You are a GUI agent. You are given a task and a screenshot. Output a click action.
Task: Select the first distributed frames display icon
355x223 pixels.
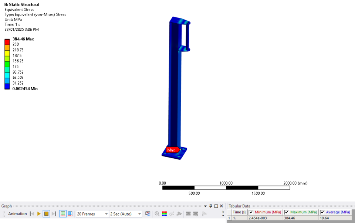click(x=62, y=214)
